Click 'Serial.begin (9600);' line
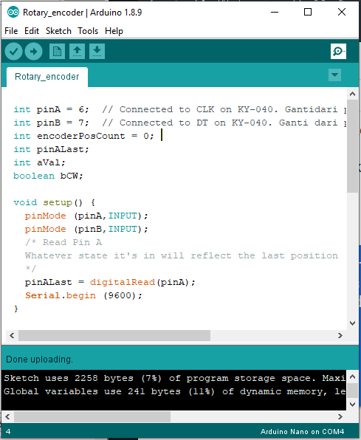The image size is (361, 440). coord(83,295)
